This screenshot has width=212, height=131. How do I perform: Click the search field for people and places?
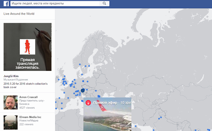55,4
